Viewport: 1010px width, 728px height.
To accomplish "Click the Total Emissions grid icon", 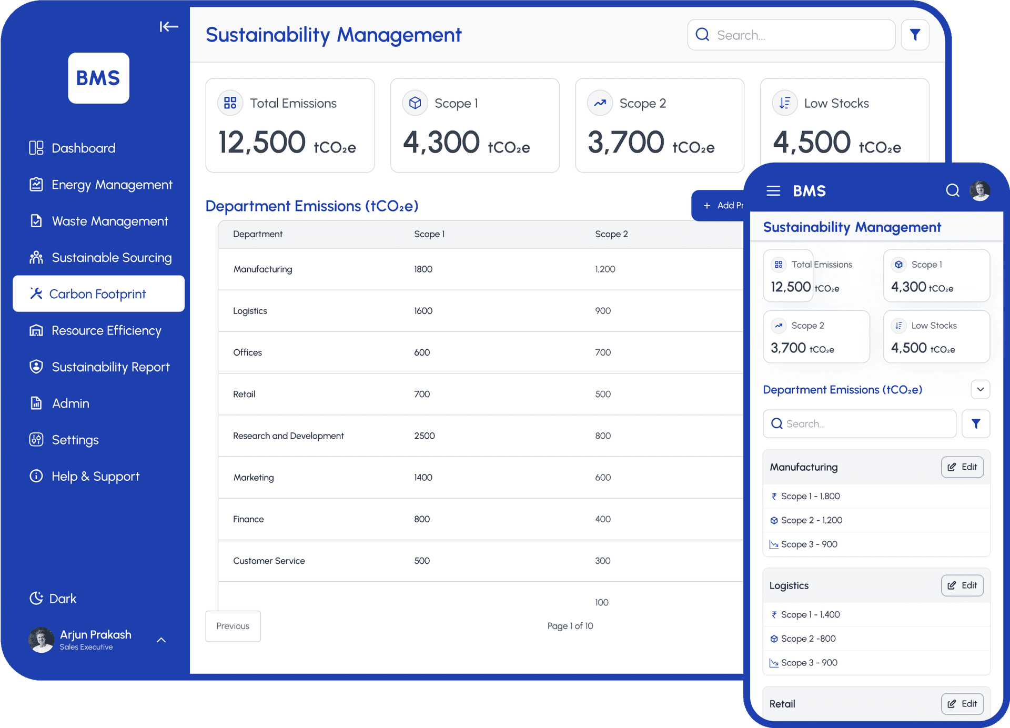I will coord(230,103).
